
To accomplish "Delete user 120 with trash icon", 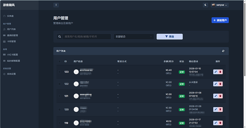I will tap(220, 110).
